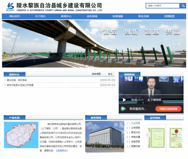Select 关于我们 in navigation bar
This screenshot has width=188, height=159.
(x=40, y=16)
